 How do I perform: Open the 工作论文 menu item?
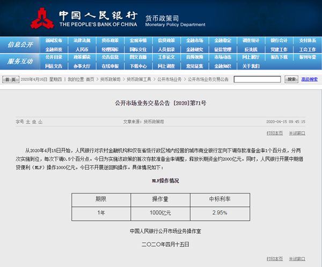[x=166, y=57]
